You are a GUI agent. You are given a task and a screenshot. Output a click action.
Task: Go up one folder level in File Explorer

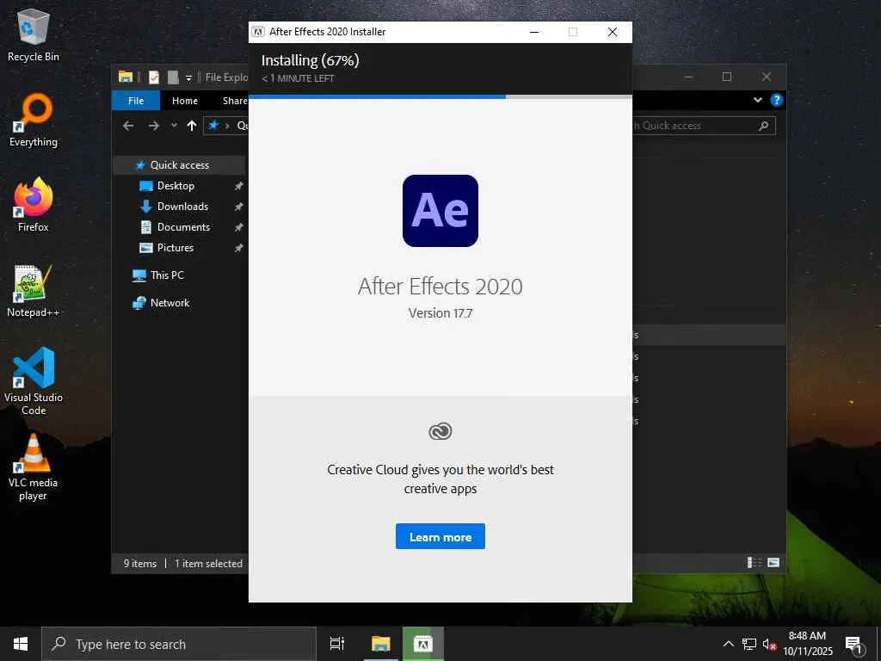coord(192,126)
